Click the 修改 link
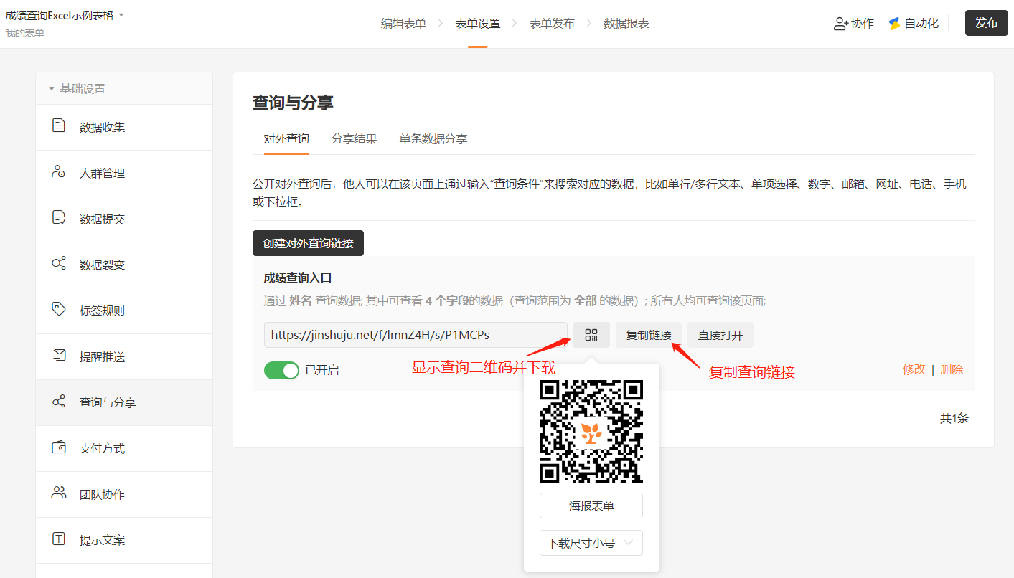 (914, 369)
